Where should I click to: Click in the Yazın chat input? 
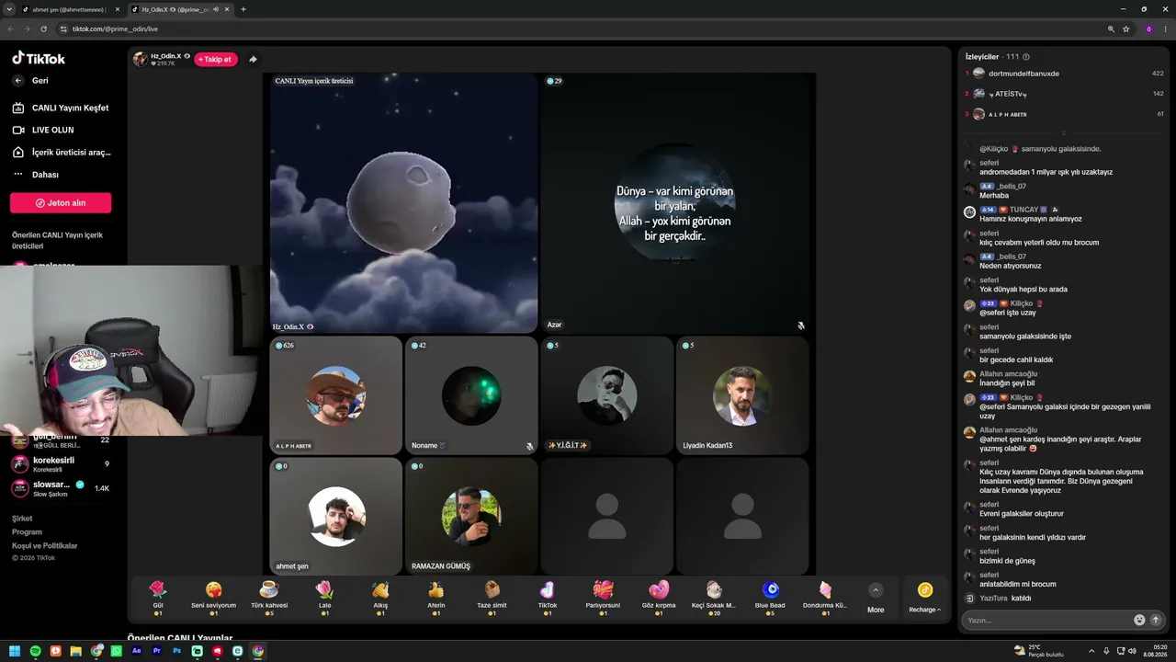point(1047,620)
